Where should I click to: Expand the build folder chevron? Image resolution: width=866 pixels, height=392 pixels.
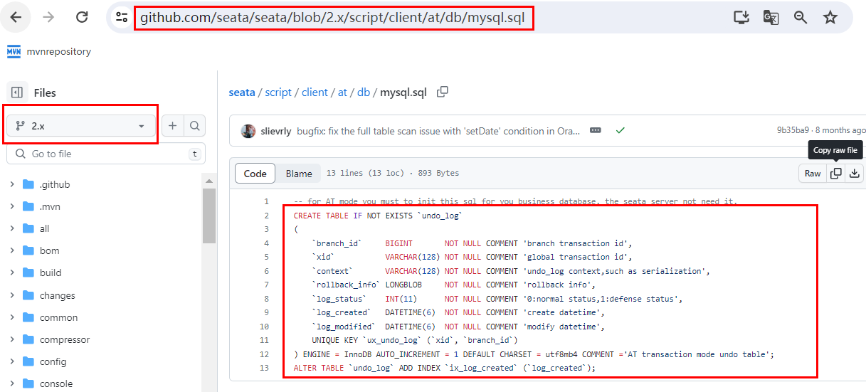point(12,272)
